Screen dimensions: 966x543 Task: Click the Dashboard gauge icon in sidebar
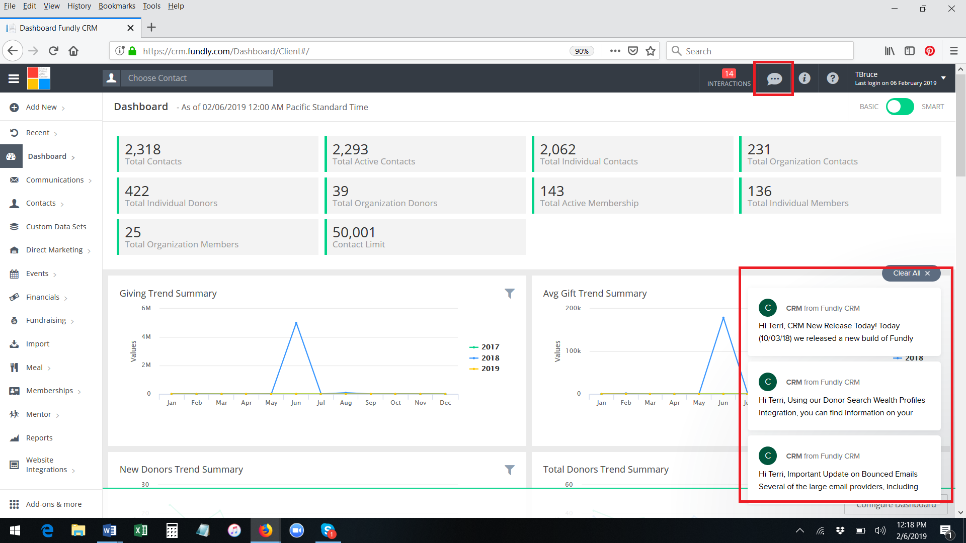coord(11,156)
